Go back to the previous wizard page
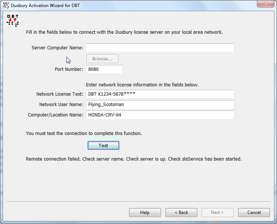 [x=181, y=213]
